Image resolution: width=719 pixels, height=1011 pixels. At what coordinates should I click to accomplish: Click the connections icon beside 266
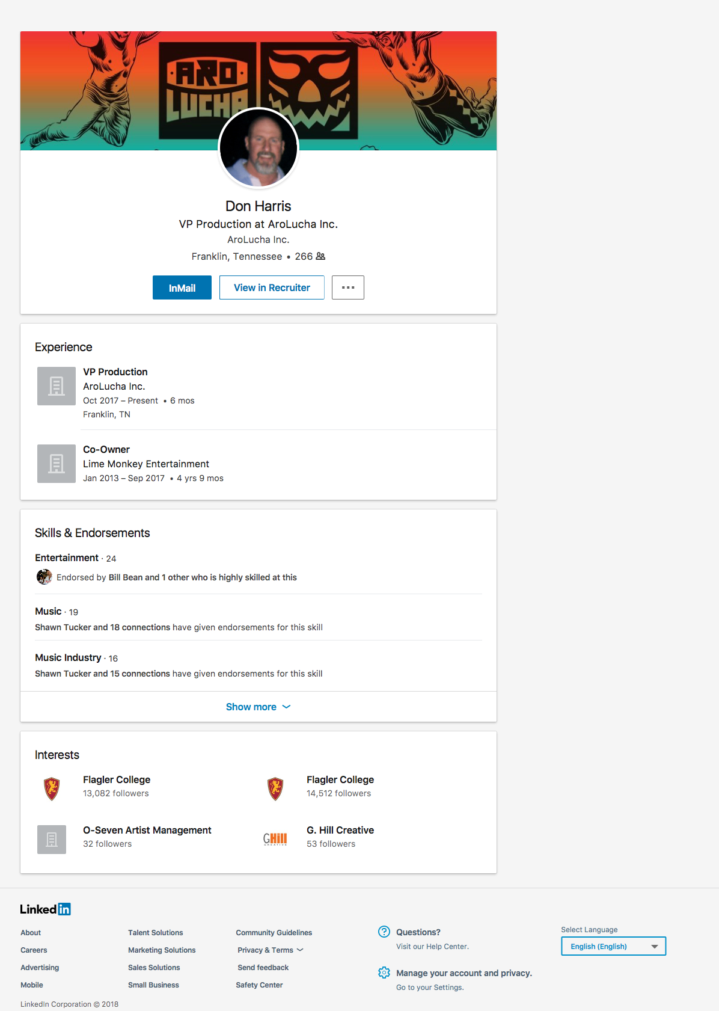320,256
